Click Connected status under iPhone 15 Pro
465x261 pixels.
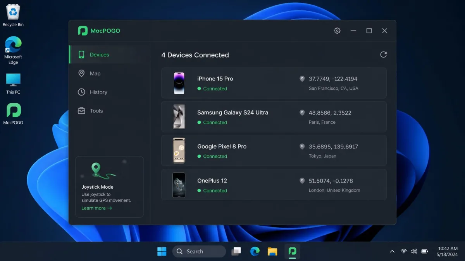(x=212, y=89)
